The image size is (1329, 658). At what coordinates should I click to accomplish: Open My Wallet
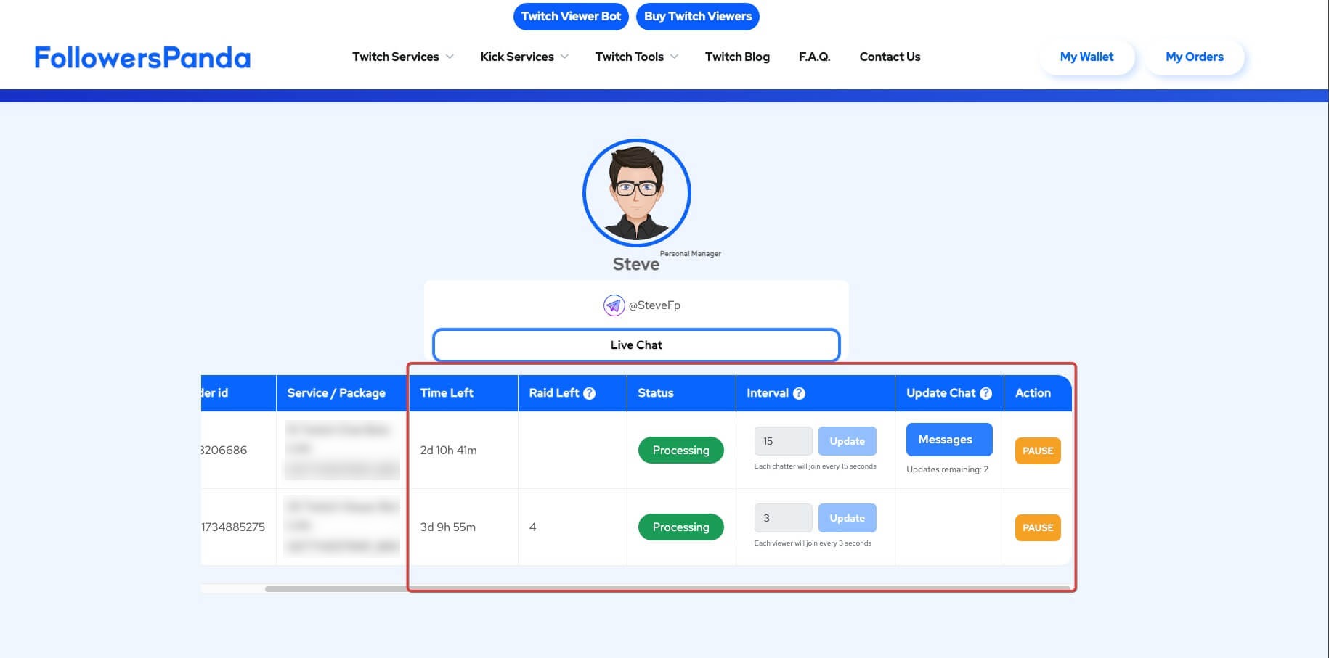click(1086, 57)
